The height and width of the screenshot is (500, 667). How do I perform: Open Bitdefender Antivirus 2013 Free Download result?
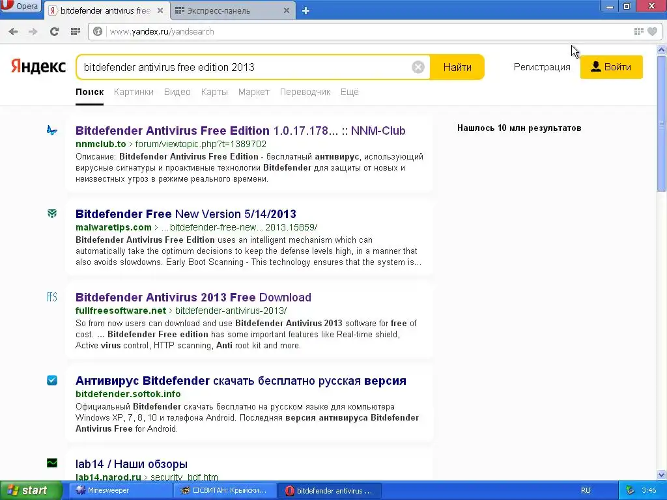pyautogui.click(x=193, y=297)
